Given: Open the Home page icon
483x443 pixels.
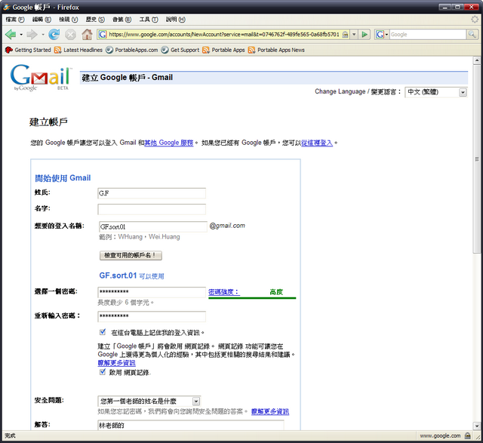Looking at the screenshot, I should click(88, 34).
